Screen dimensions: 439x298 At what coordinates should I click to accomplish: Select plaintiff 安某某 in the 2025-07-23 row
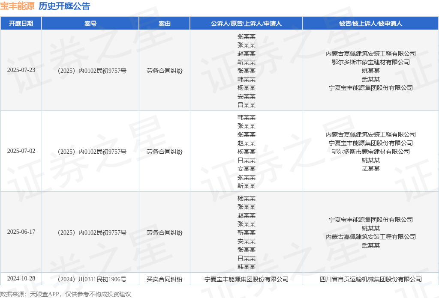tap(247, 96)
